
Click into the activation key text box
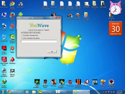(39, 41)
